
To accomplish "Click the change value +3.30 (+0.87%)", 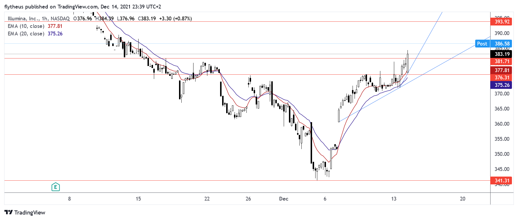I will coord(176,19).
